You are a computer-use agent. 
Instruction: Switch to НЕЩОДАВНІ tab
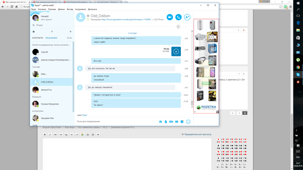tap(51, 38)
